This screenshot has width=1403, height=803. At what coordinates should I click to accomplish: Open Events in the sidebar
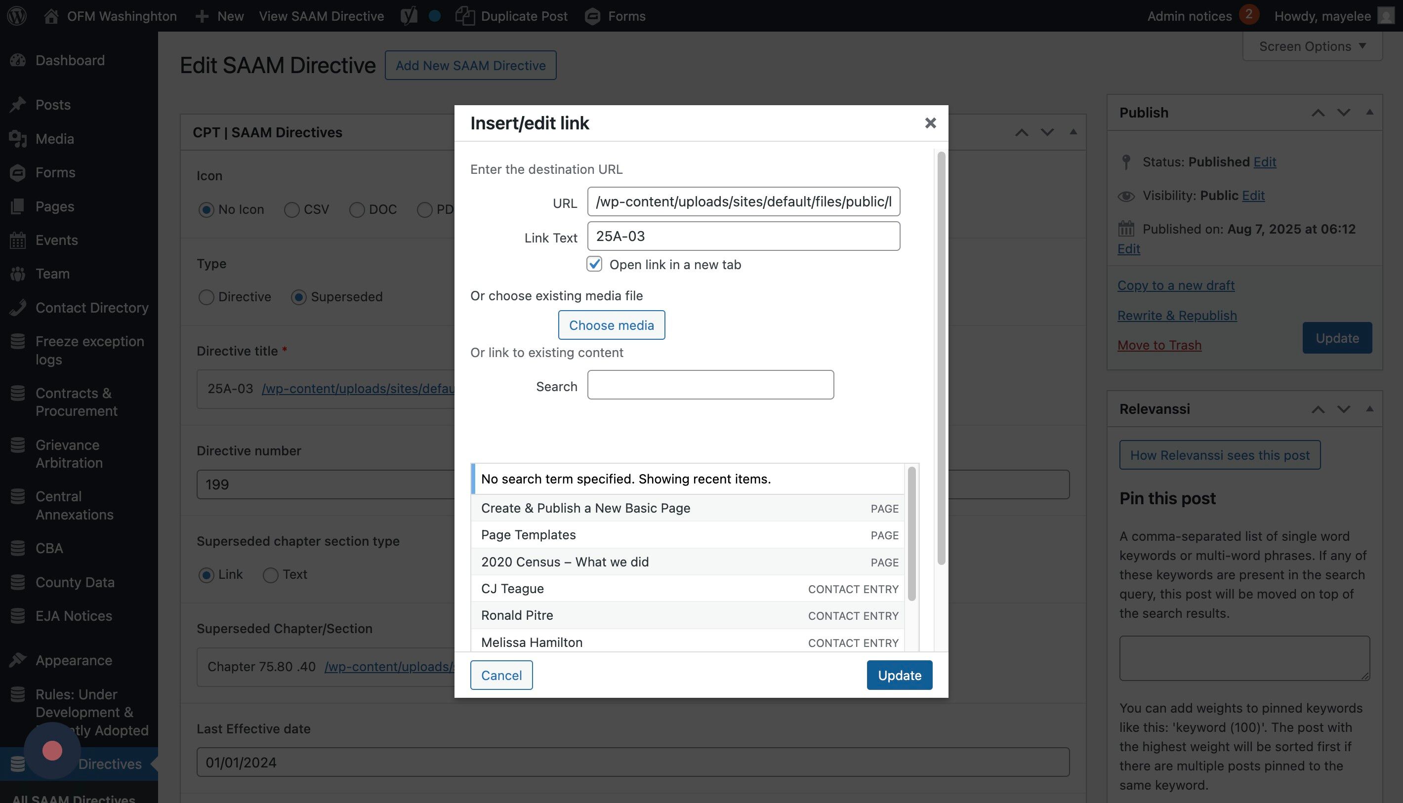56,240
